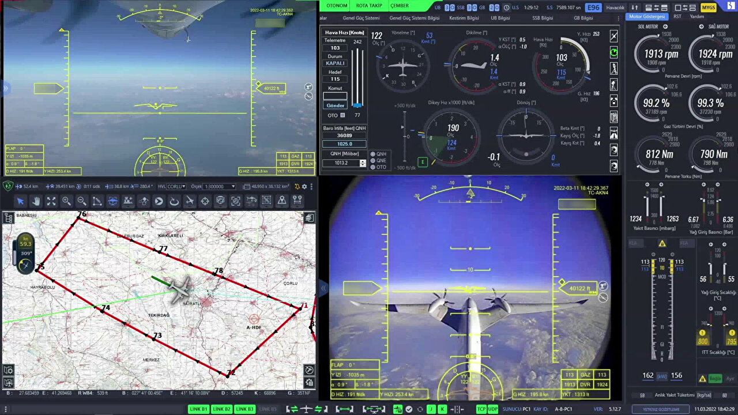
Task: Open map layers panel icon
Action: coord(310,217)
